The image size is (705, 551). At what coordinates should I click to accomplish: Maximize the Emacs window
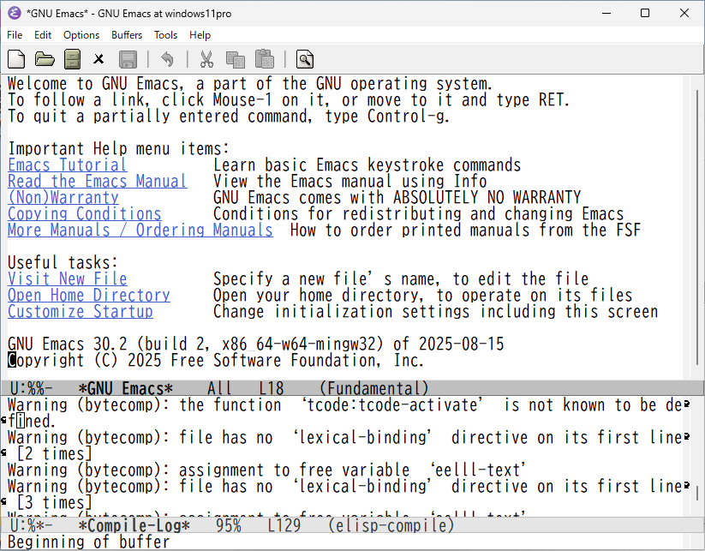[645, 13]
